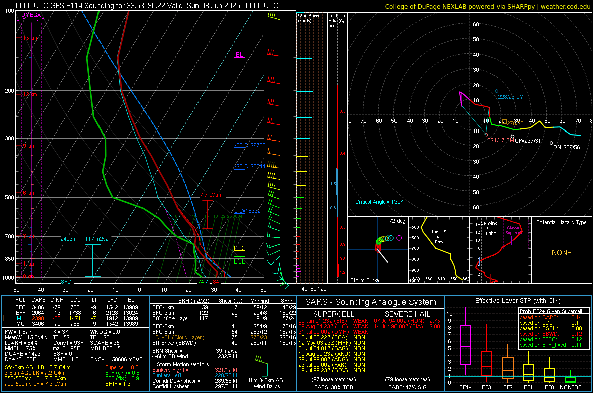
Task: Click the surface temperature value 84
Action: [216, 282]
